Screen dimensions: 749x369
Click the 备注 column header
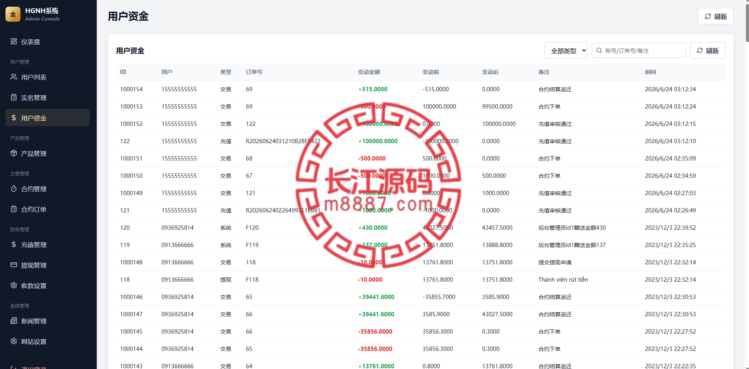click(544, 72)
